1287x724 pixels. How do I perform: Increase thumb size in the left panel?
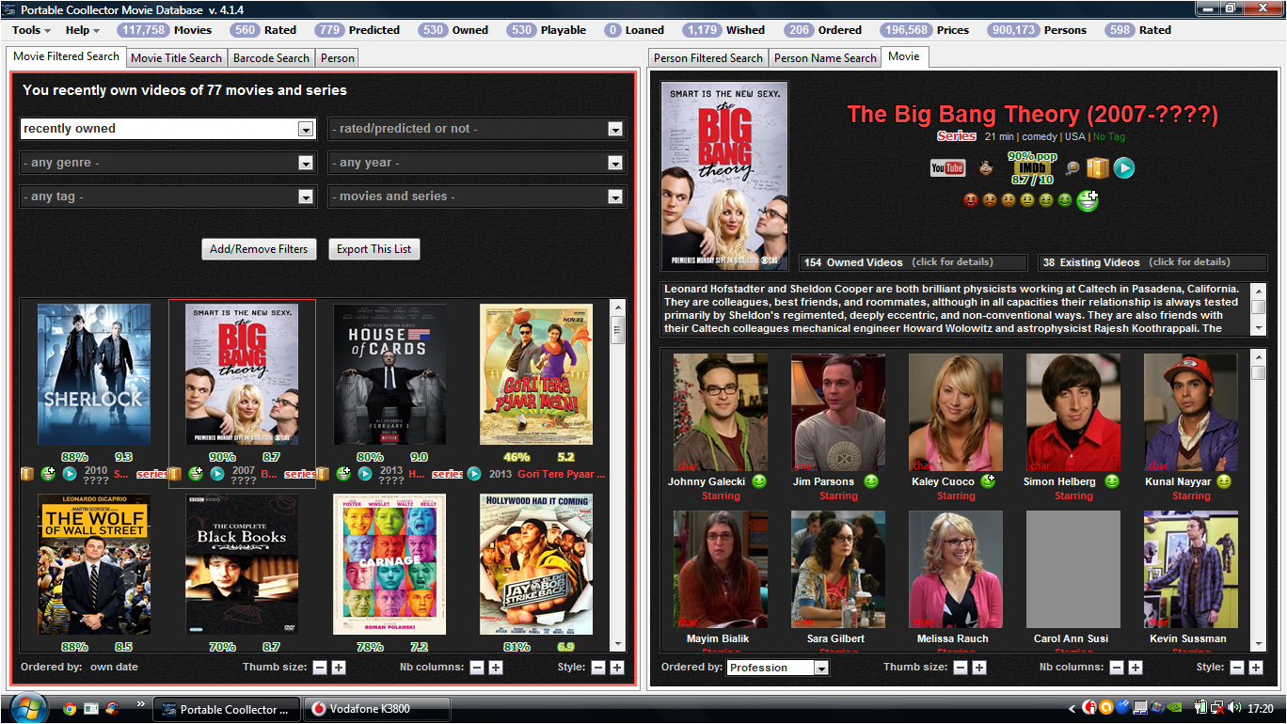[x=339, y=667]
